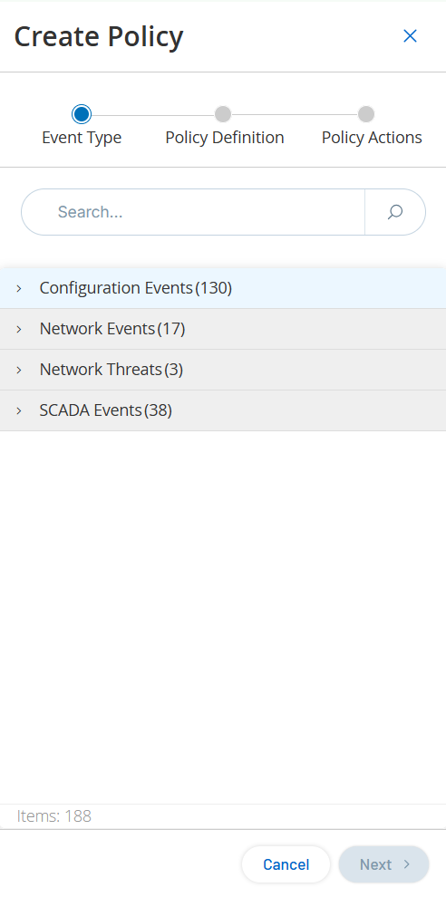Click the Policy Actions step circle
The width and height of the screenshot is (446, 897).
pyautogui.click(x=366, y=114)
